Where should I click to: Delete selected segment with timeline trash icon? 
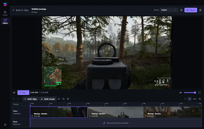click(x=68, y=99)
